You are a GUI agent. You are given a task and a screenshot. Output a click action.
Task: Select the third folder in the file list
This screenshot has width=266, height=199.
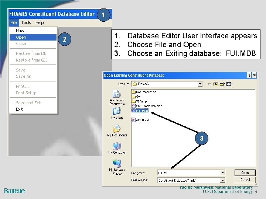click(x=139, y=101)
